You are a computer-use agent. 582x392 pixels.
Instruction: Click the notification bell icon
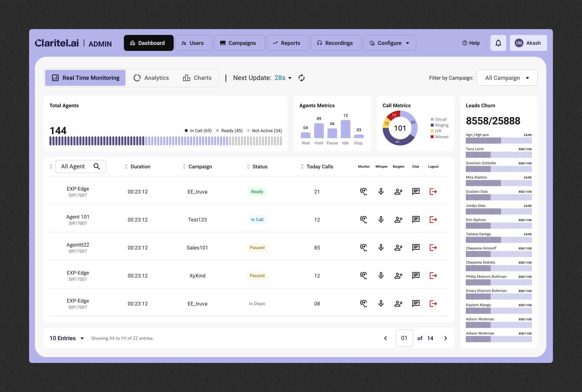[x=498, y=43]
